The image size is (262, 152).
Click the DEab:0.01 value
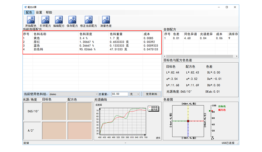point(212,92)
